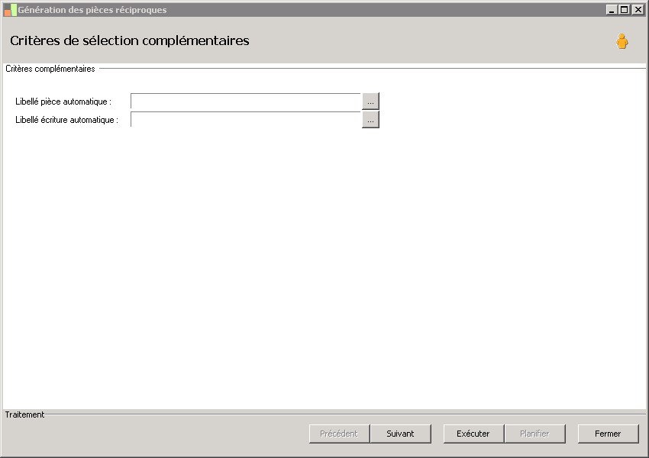Focus the Libellé pièce automatique input field

click(x=246, y=102)
